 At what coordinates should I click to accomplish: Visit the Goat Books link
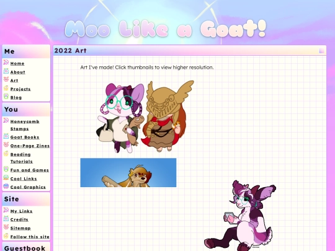pos(25,137)
